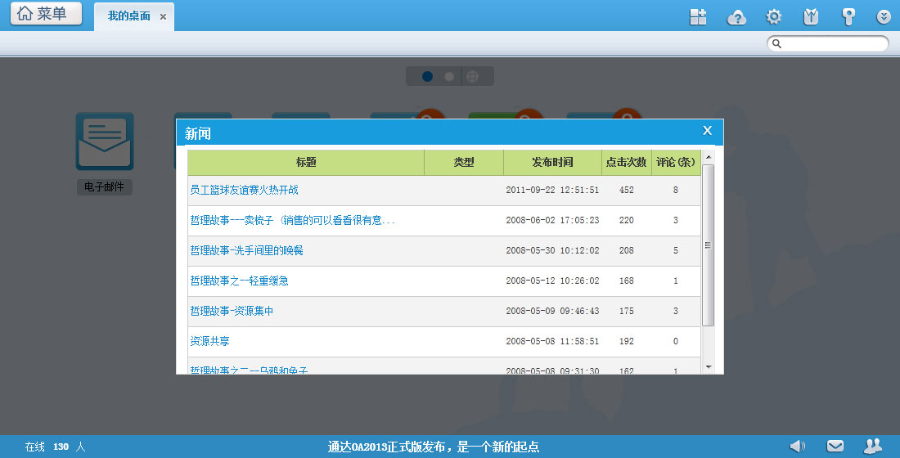Open news article 哲理故事-洗手间里的晚餐
This screenshot has height=458, width=900.
pyautogui.click(x=246, y=250)
